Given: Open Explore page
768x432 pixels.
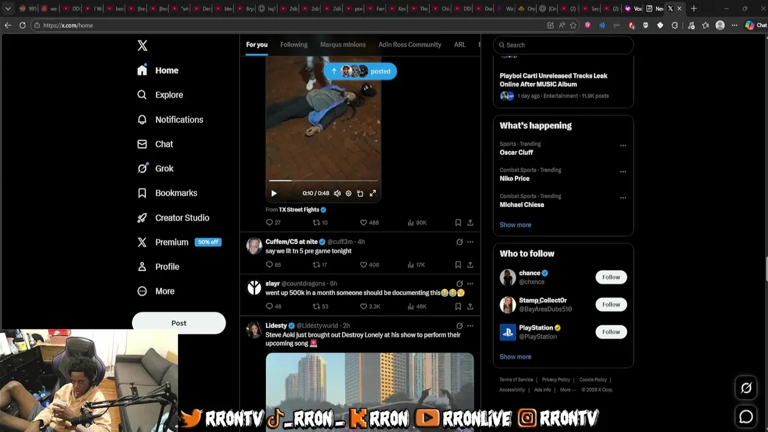Looking at the screenshot, I should (160, 95).
